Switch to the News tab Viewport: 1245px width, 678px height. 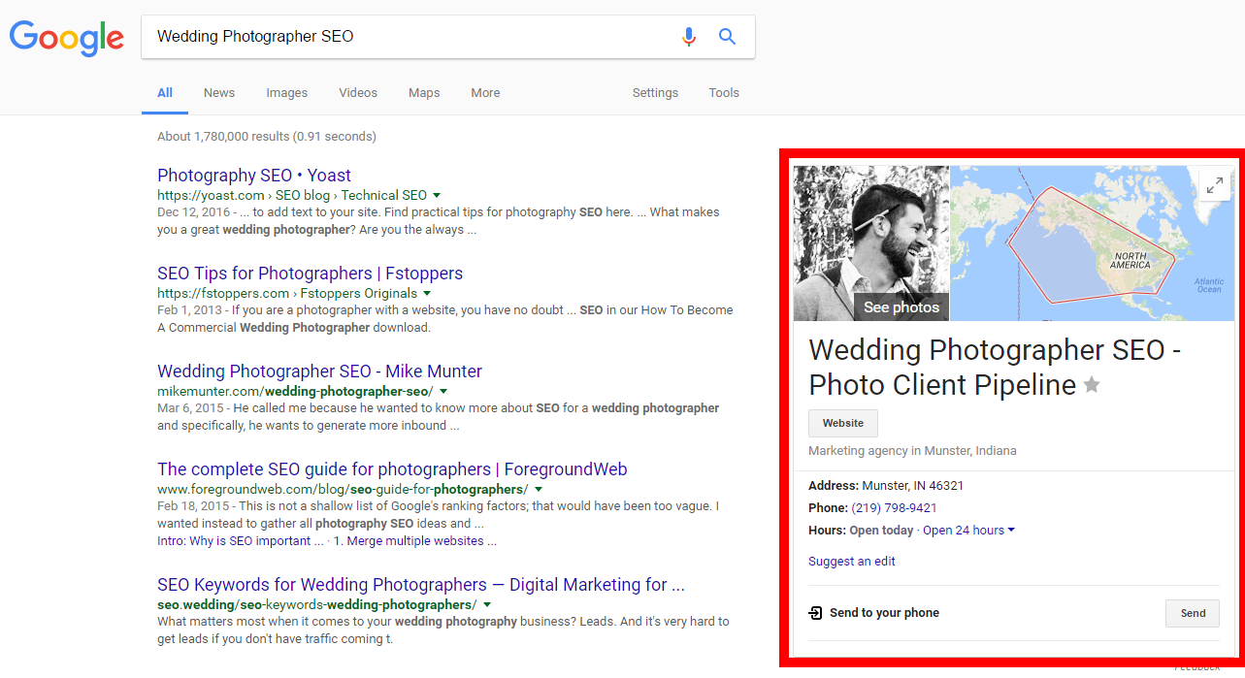[x=219, y=93]
